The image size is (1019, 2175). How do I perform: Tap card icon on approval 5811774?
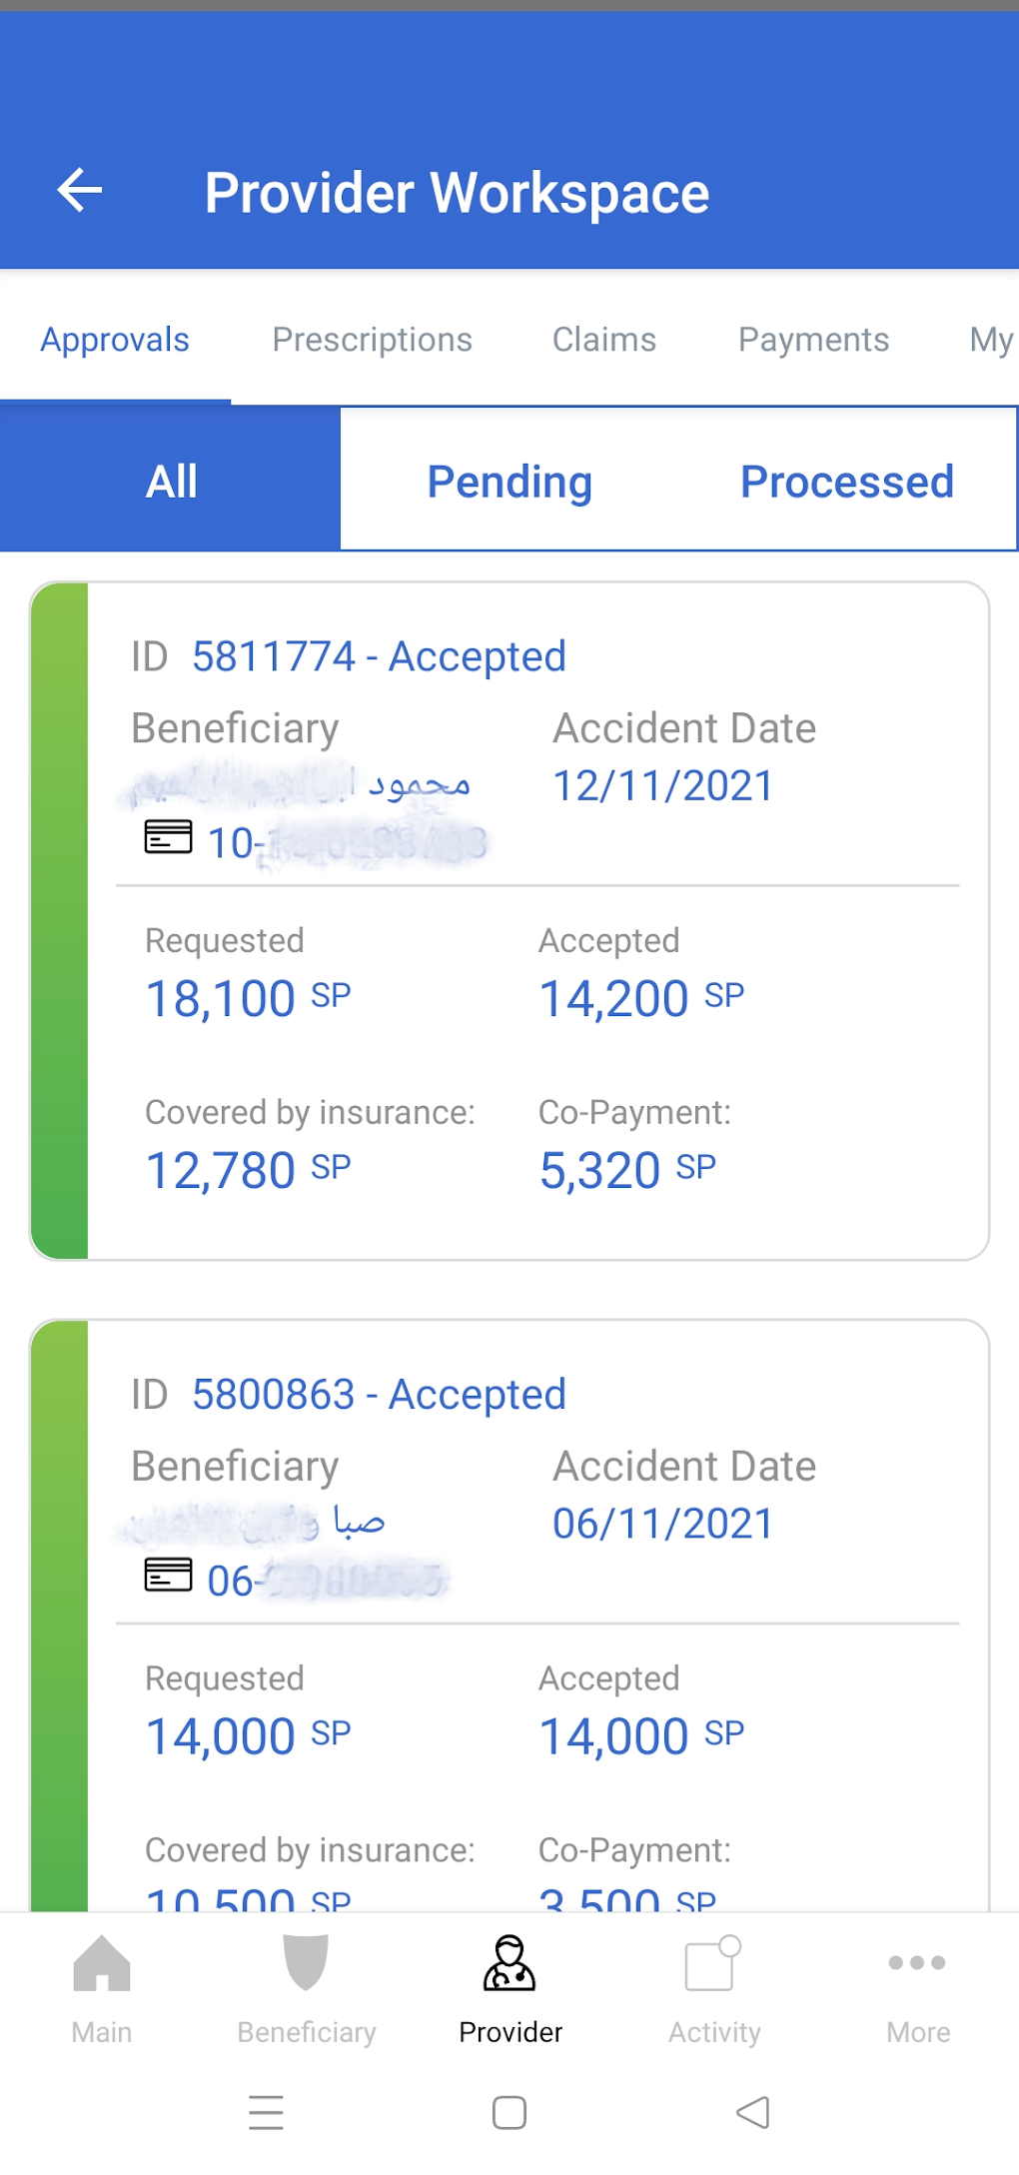[168, 837]
